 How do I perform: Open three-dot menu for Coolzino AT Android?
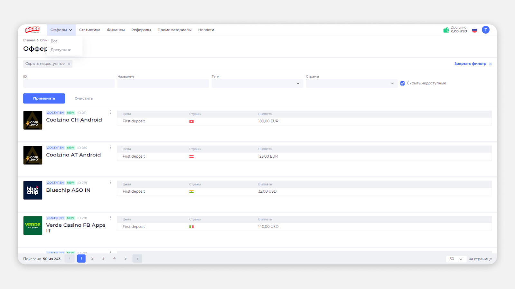click(110, 147)
